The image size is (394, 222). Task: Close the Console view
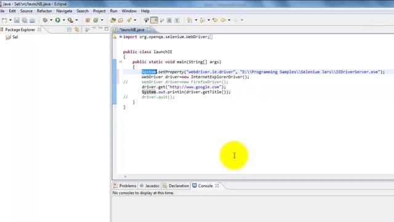click(x=217, y=186)
